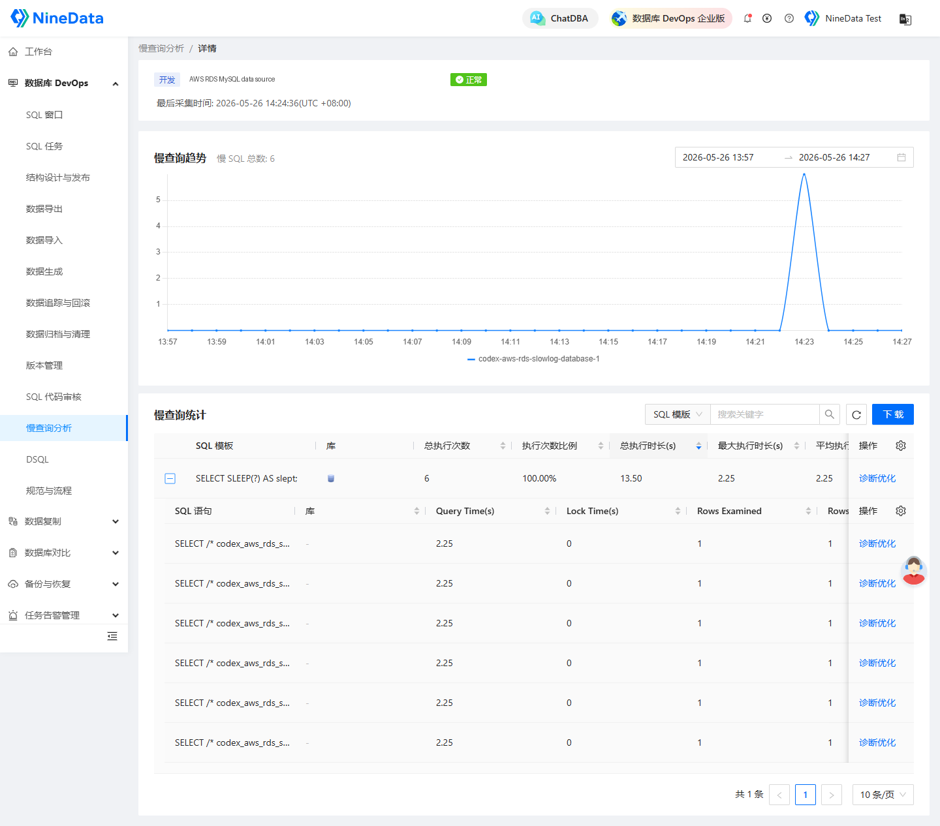Click the magnifier search icon
940x826 pixels.
point(829,414)
